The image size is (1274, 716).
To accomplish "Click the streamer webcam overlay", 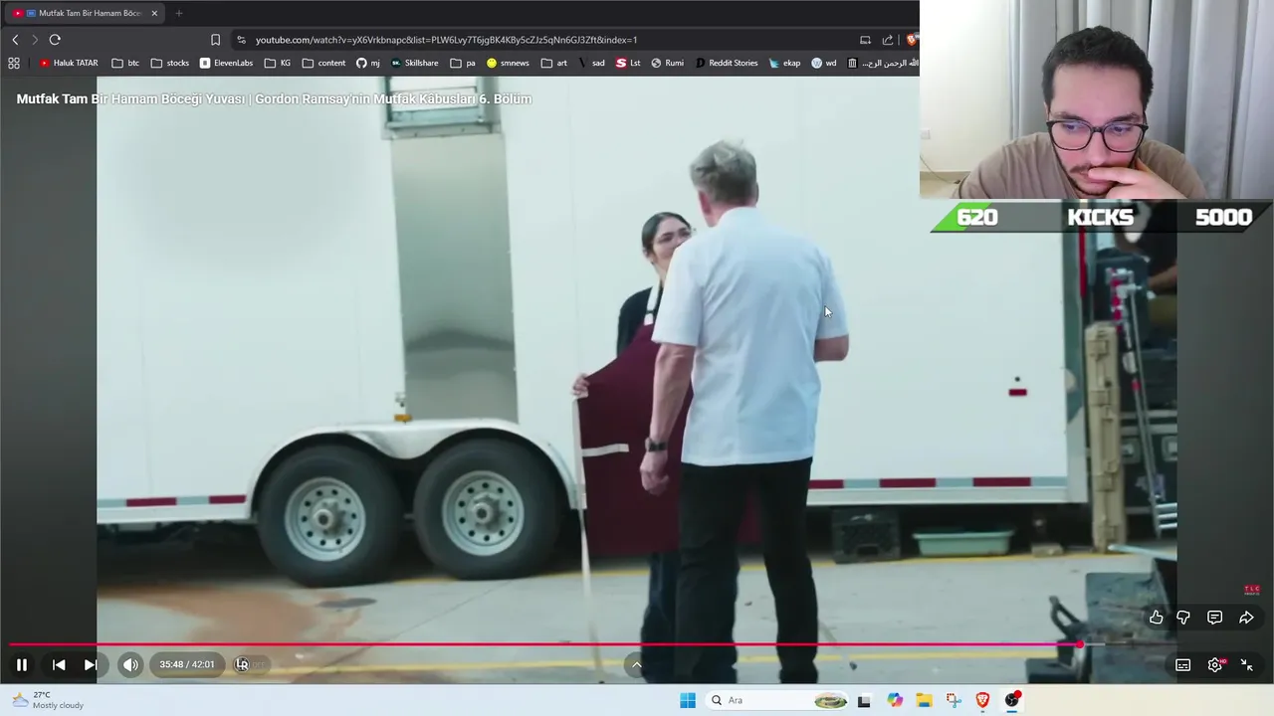I will point(1097,99).
